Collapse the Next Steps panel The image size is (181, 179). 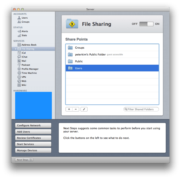[x=24, y=160]
